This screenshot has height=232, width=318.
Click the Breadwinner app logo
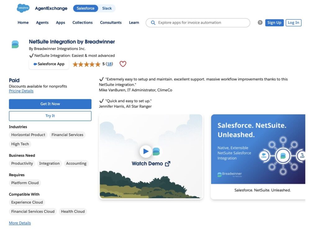click(15, 44)
